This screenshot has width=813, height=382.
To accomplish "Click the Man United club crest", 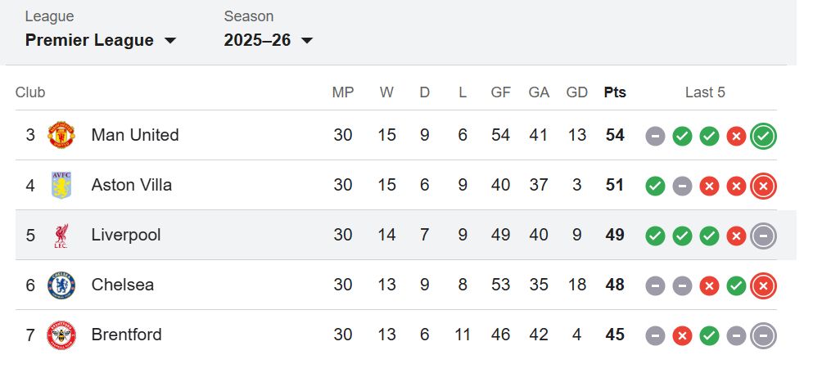I will click(61, 135).
